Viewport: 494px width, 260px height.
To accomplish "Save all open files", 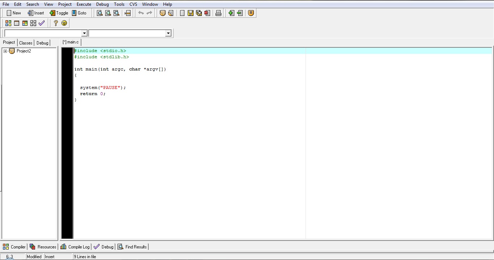I will (199, 13).
